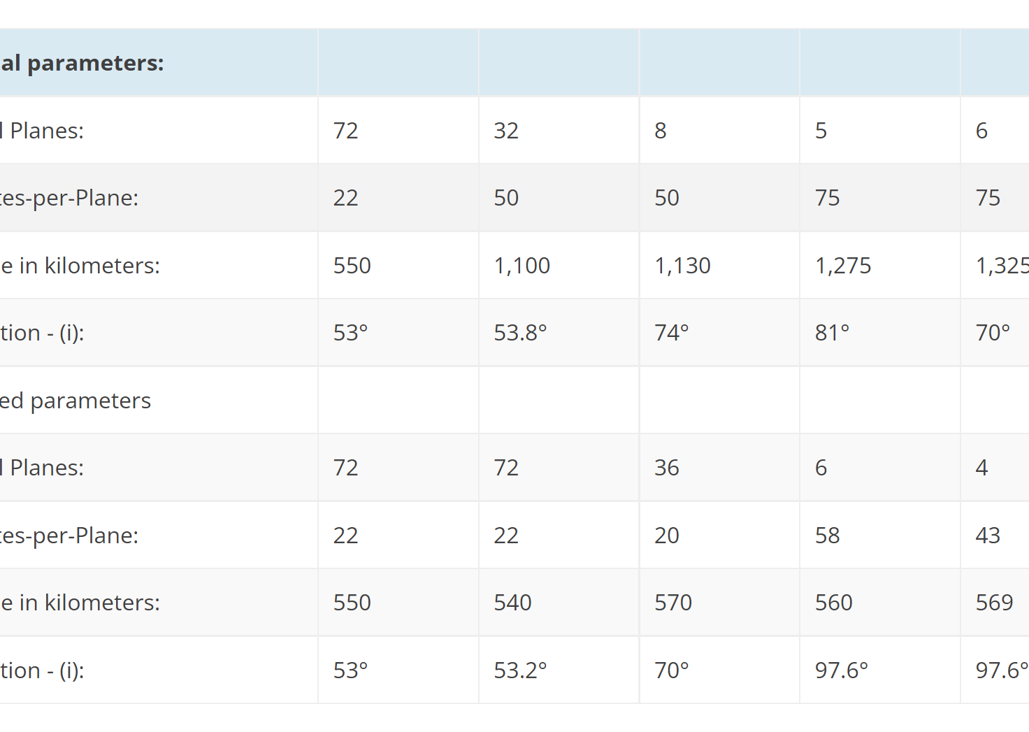The width and height of the screenshot is (1029, 732).
Task: Click the 43 satellites-per-plane cell
Action: [995, 536]
